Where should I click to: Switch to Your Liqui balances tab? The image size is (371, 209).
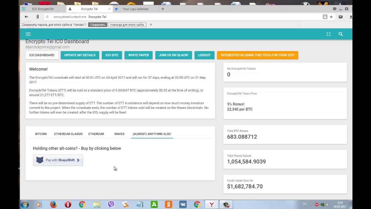tap(136, 9)
